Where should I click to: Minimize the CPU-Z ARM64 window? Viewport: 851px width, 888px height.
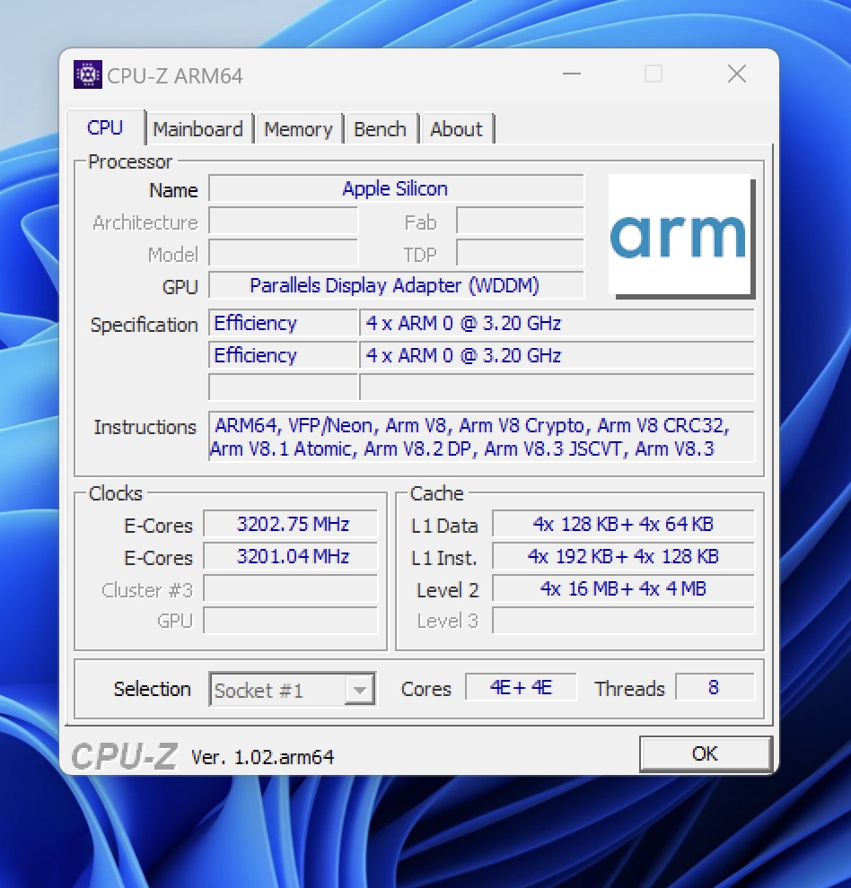pyautogui.click(x=572, y=74)
